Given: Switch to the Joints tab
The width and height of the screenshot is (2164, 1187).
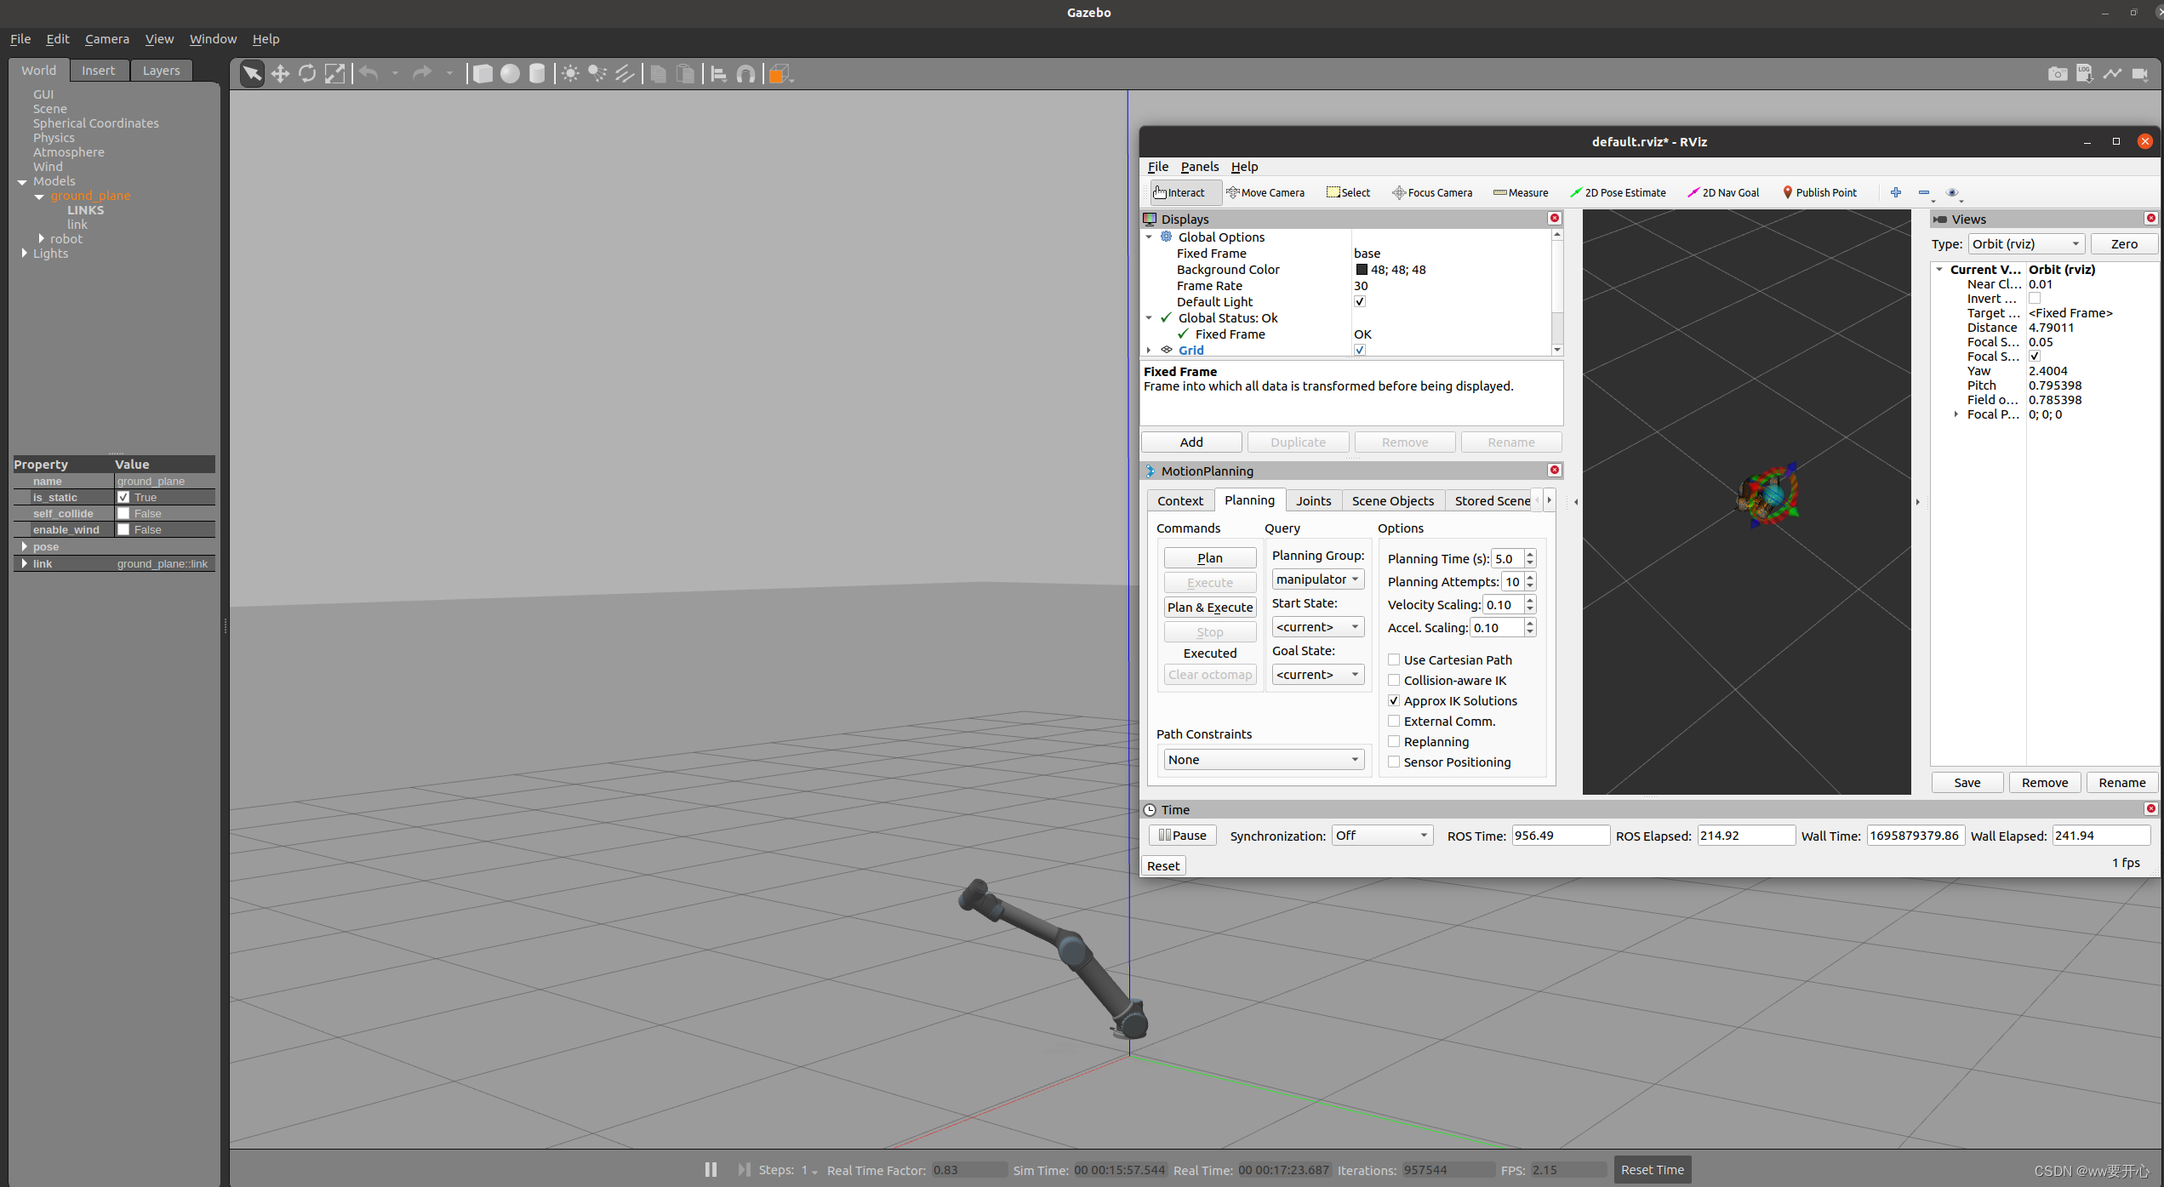Looking at the screenshot, I should coord(1313,500).
